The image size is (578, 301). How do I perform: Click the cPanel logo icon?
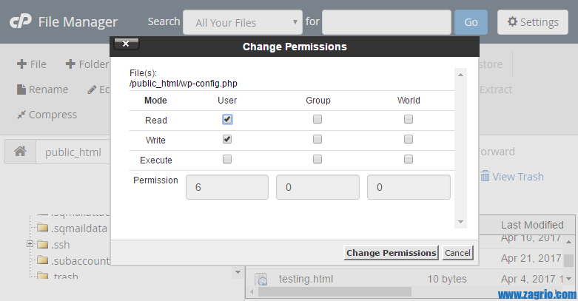point(19,22)
